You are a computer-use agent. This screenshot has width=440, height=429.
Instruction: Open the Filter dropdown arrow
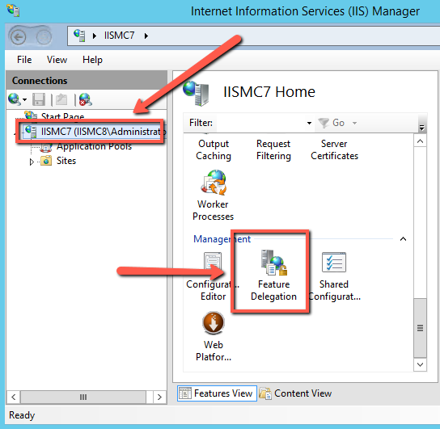309,123
